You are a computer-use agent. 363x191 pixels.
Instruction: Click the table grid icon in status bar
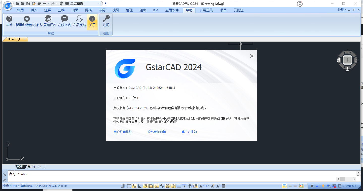[x=223, y=186]
